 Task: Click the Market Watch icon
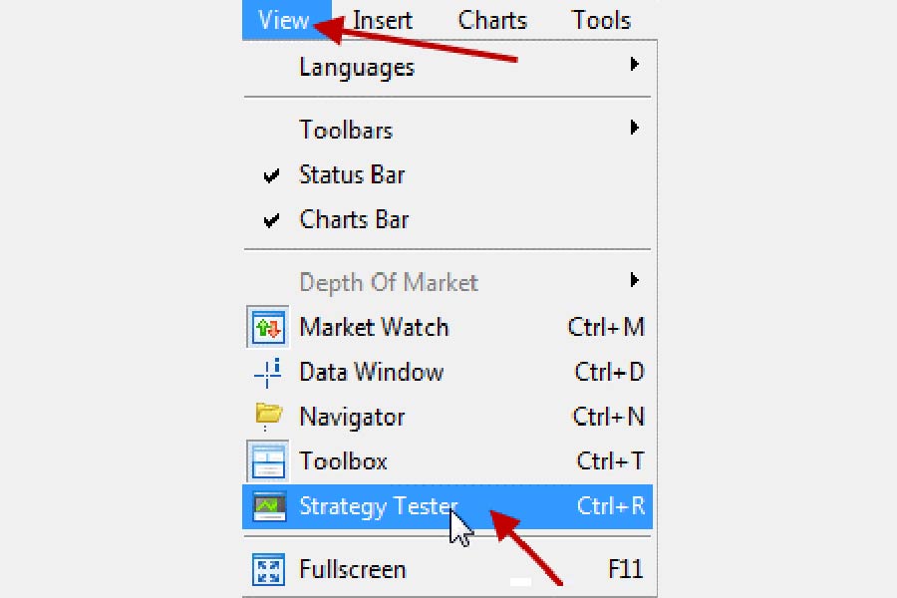point(267,328)
